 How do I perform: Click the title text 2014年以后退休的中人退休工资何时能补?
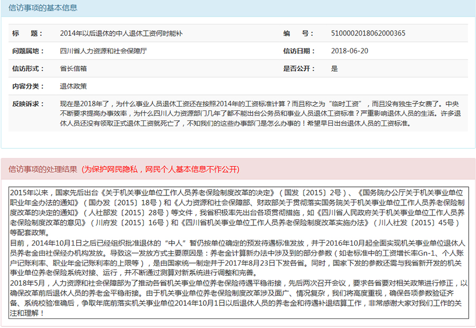[122, 33]
